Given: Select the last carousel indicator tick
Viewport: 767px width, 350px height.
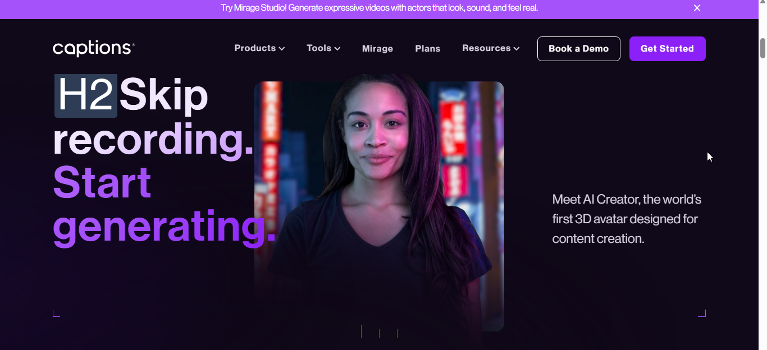Looking at the screenshot, I should click(x=397, y=334).
